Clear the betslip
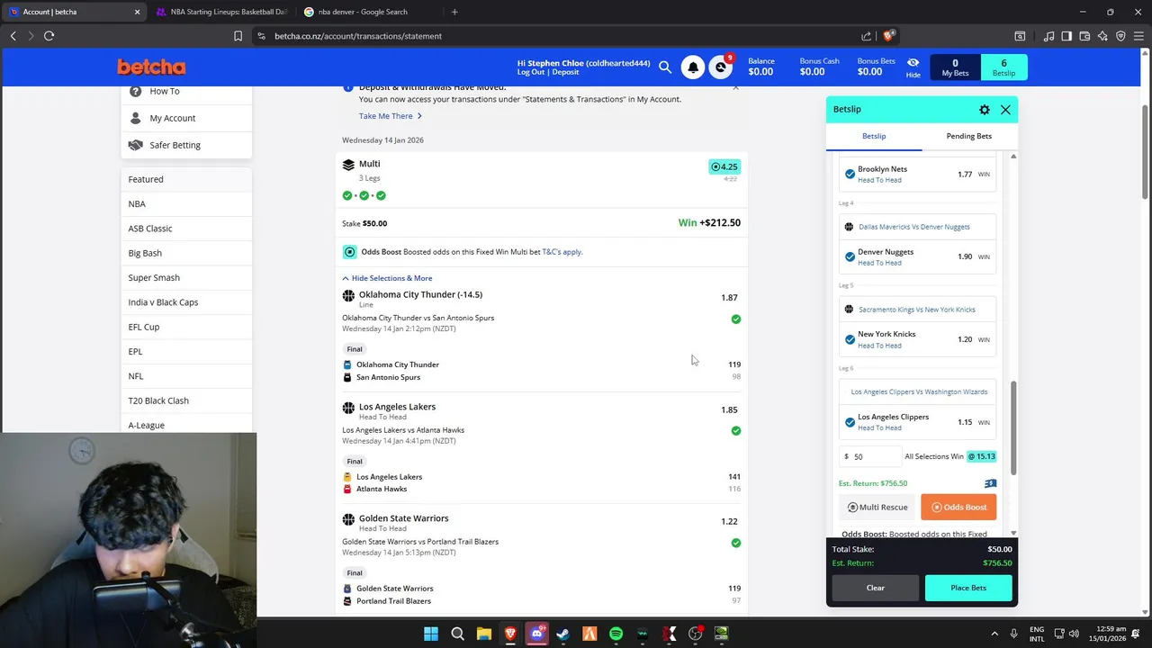This screenshot has height=648, width=1152. [876, 588]
